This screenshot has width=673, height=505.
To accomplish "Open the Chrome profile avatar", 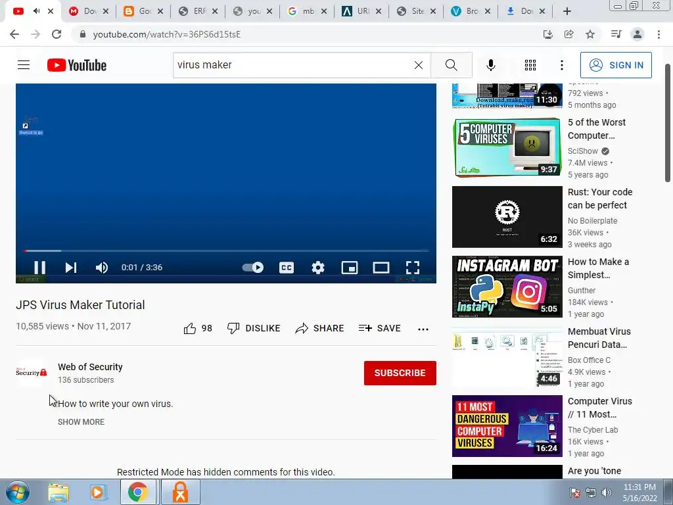I will pyautogui.click(x=638, y=34).
